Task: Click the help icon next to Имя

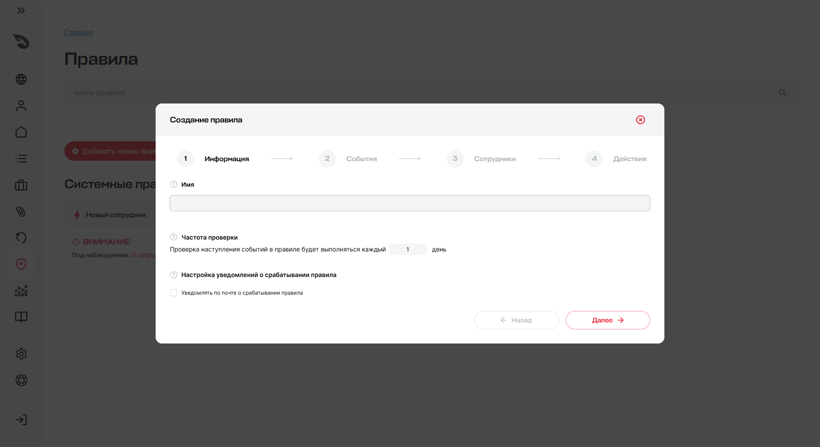Action: point(174,184)
